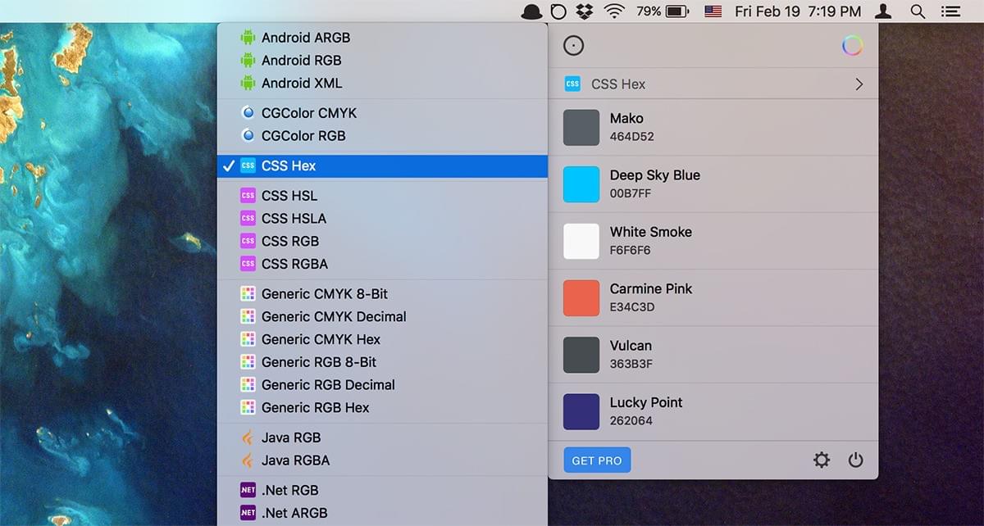Viewport: 984px width, 526px height.
Task: Activate the color picker target icon
Action: (574, 46)
